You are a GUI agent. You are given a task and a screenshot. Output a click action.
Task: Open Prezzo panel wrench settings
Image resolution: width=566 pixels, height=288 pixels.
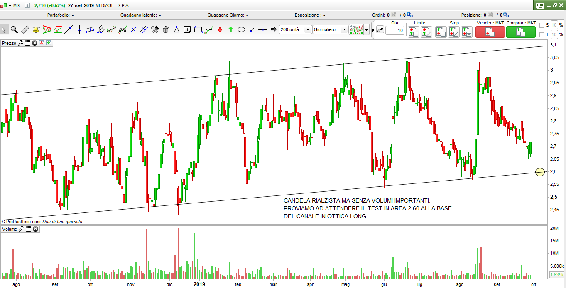tap(20, 43)
